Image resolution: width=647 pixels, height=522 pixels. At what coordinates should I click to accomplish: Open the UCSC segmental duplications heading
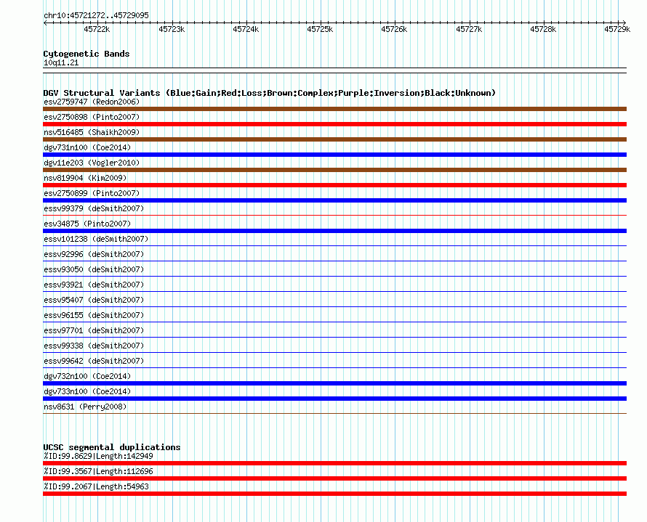tap(112, 447)
